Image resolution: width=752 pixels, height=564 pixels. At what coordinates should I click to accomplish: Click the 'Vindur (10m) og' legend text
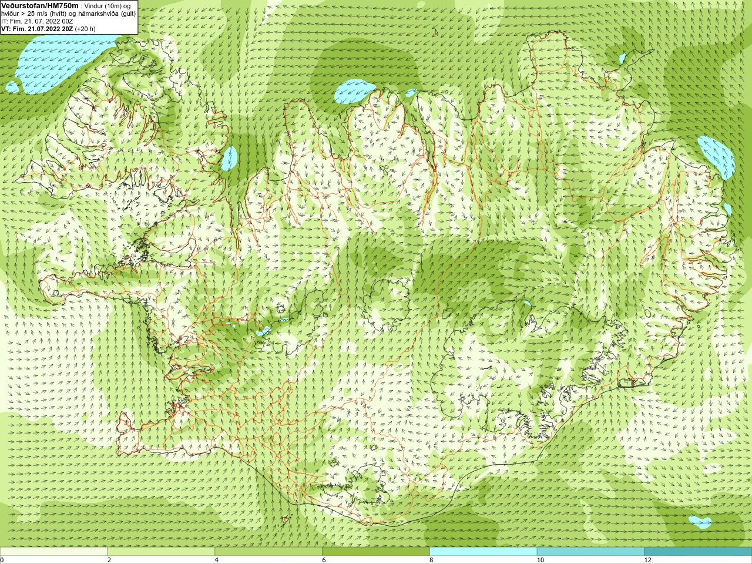pyautogui.click(x=108, y=5)
